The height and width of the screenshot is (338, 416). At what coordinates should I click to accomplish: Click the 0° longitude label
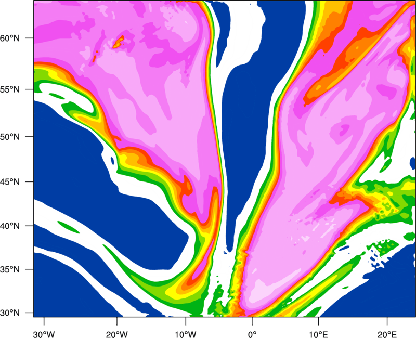[x=252, y=334]
